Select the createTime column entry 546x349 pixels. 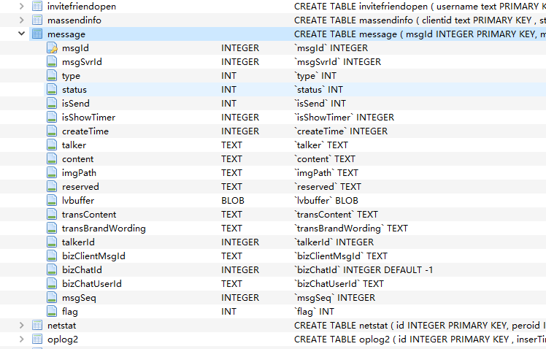pos(85,131)
